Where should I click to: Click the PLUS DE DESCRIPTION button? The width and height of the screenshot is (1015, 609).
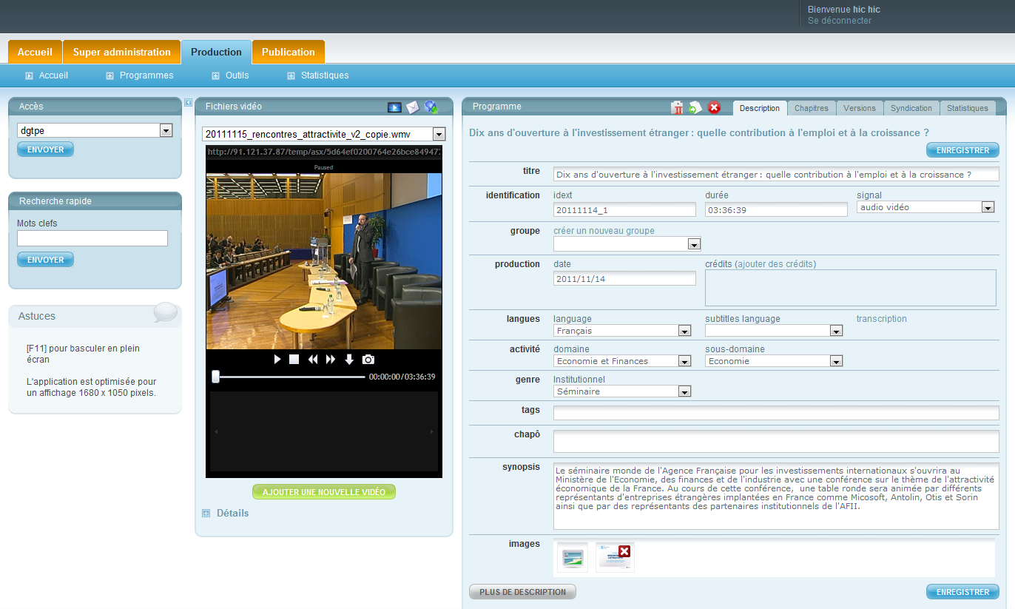pyautogui.click(x=522, y=592)
